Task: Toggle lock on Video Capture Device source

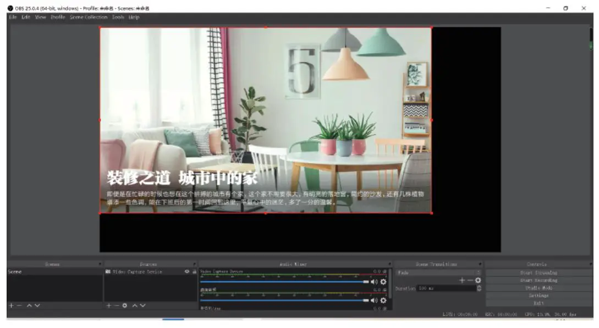Action: coord(194,272)
